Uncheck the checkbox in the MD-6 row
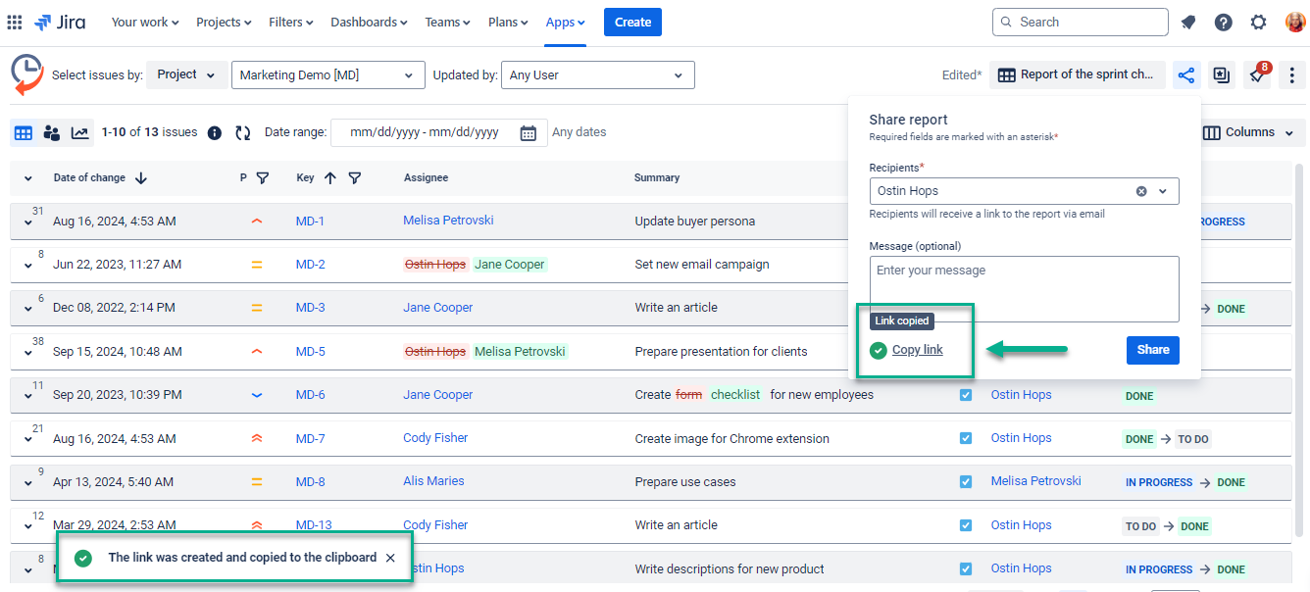The height and width of the screenshot is (592, 1310). click(966, 395)
